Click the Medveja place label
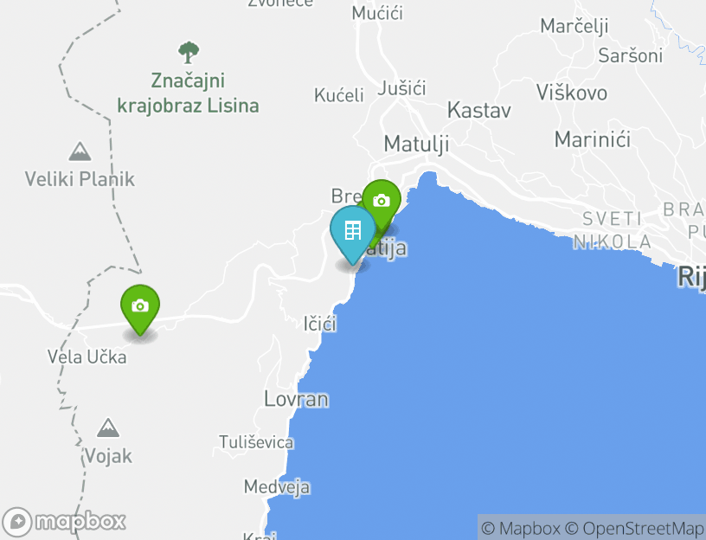 tap(277, 487)
